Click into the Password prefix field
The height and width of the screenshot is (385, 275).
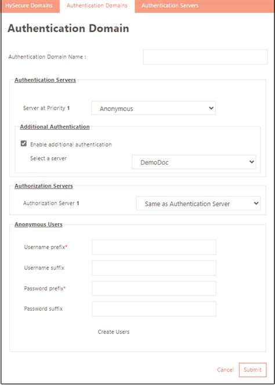pyautogui.click(x=154, y=288)
